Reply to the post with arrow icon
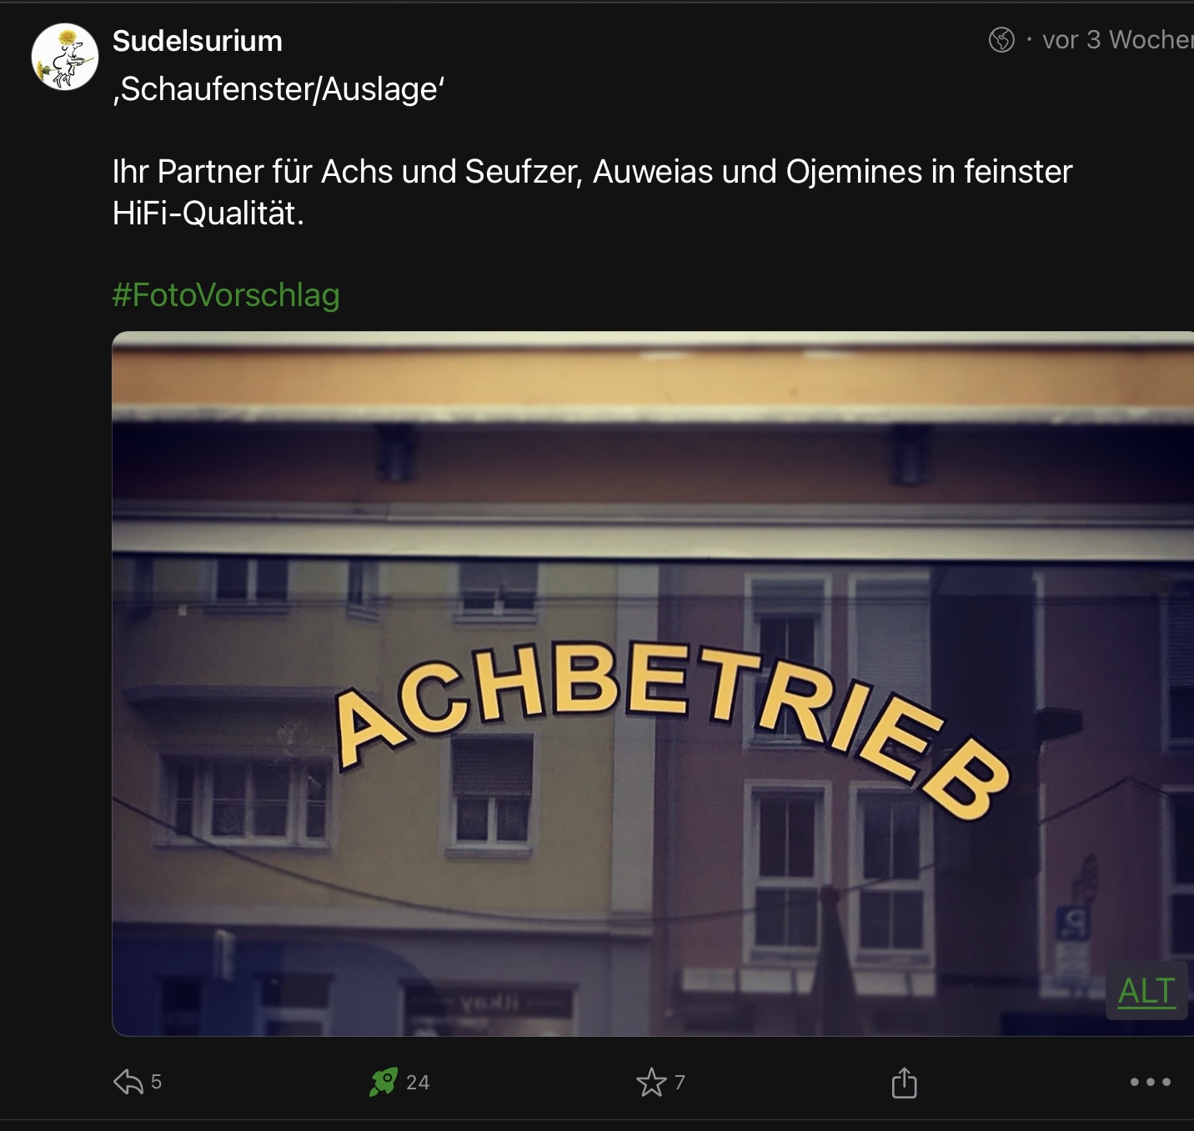The height and width of the screenshot is (1131, 1194). coord(128,1082)
